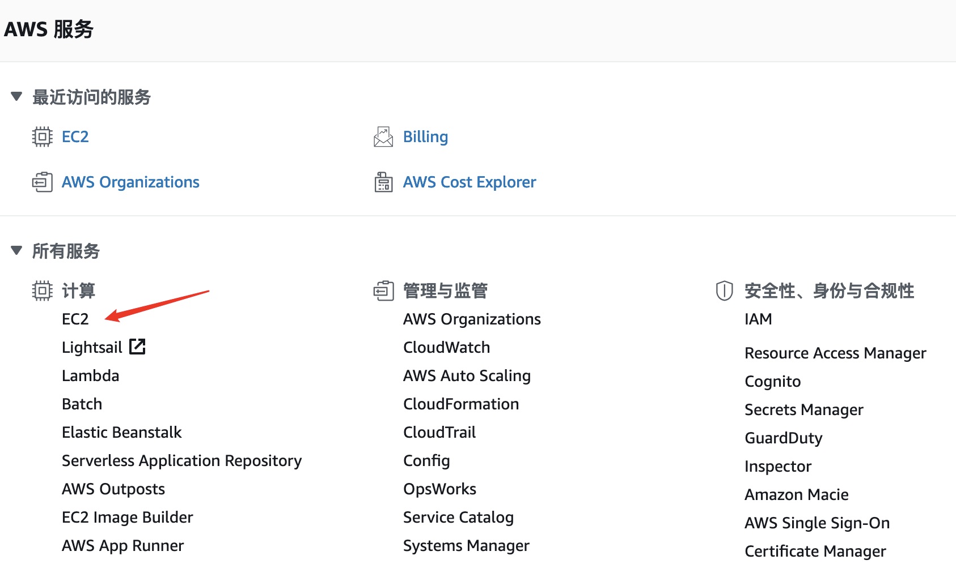Click the 管理与监管 category icon
956x564 pixels.
coord(383,290)
